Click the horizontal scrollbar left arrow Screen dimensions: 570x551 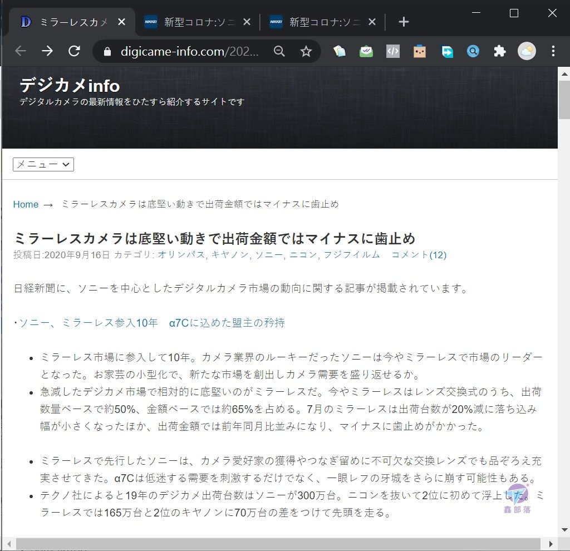click(9, 544)
